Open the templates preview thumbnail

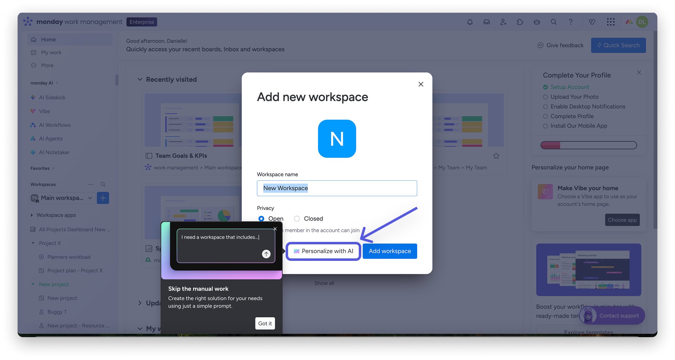coord(588,270)
